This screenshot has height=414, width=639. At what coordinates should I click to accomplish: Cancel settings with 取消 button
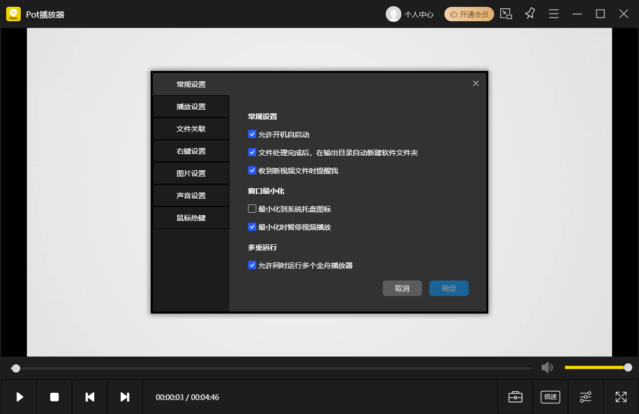pos(402,288)
